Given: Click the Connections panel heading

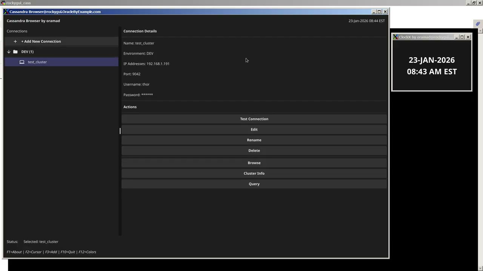Looking at the screenshot, I should [x=17, y=31].
